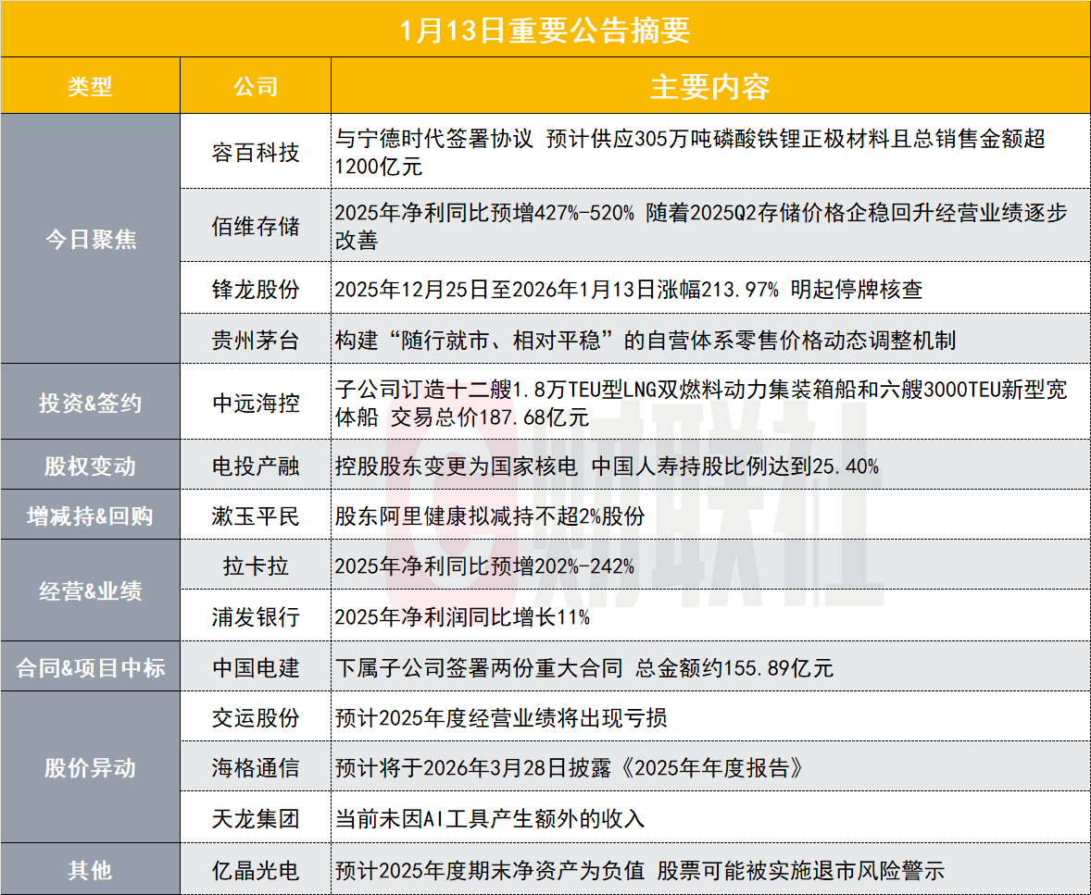Click "2025年净利同比预增202%-242%" text
Viewport: 1091px width, 895px height.
(484, 566)
